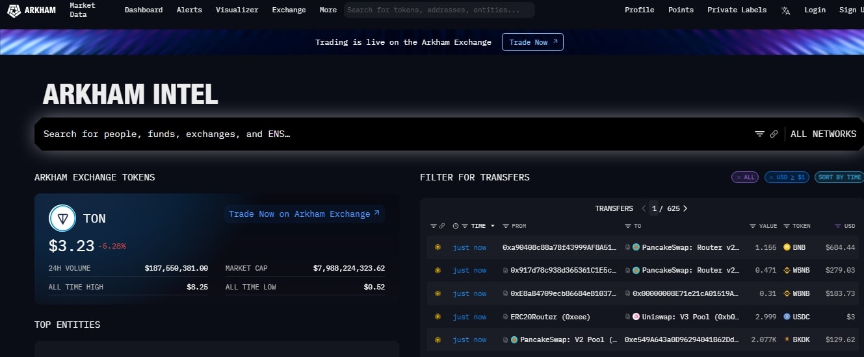Click the BNB token coin icon
Screen dimensions: 864x357
(787, 247)
